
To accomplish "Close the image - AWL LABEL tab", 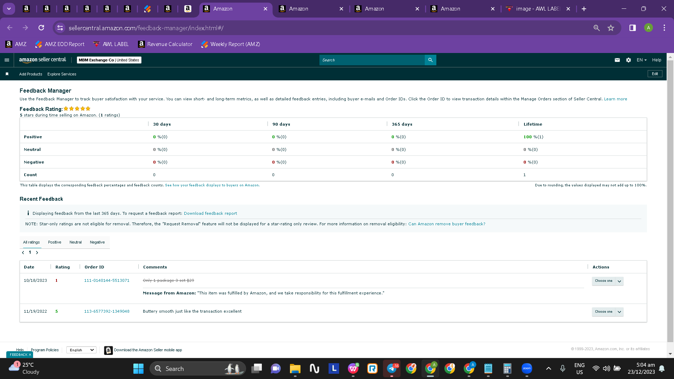I will click(568, 9).
